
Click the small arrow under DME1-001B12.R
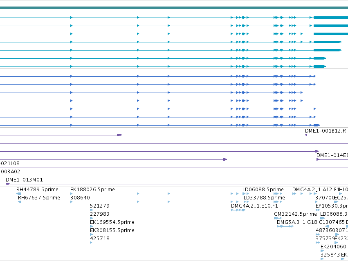click(306, 135)
